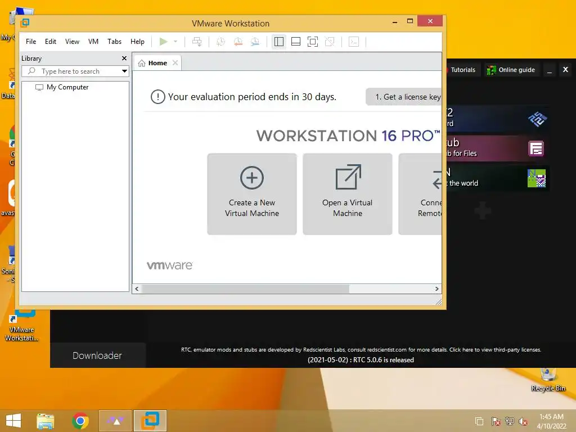Screen dimensions: 576x432
Task: Close the RTC launcher window
Action: (566, 69)
